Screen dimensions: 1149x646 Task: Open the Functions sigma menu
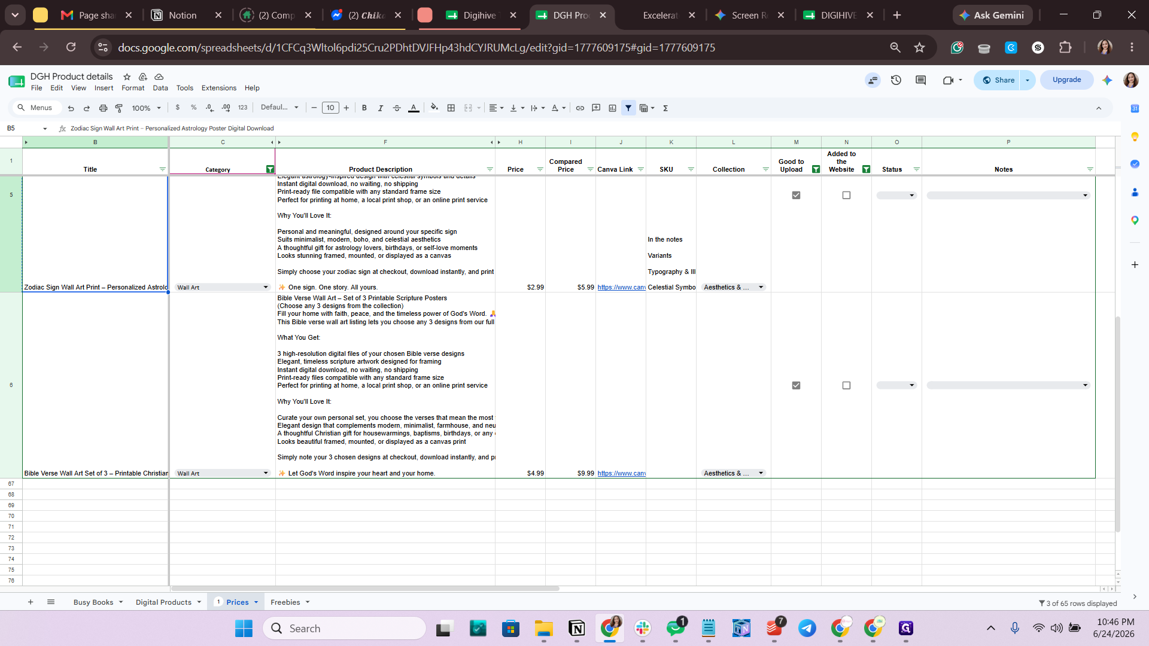pos(665,108)
